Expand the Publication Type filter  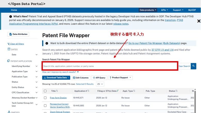click(36, 77)
